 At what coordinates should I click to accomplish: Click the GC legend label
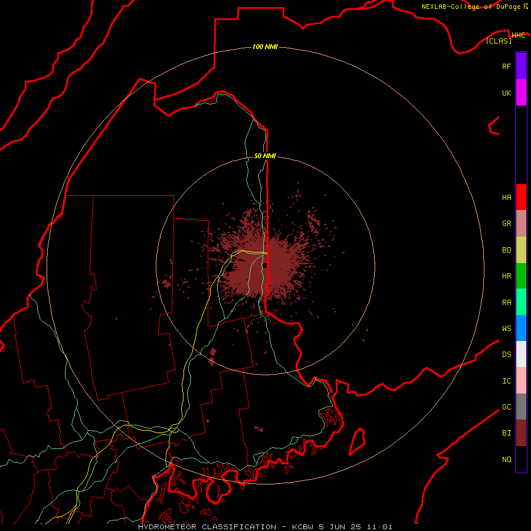tap(506, 407)
